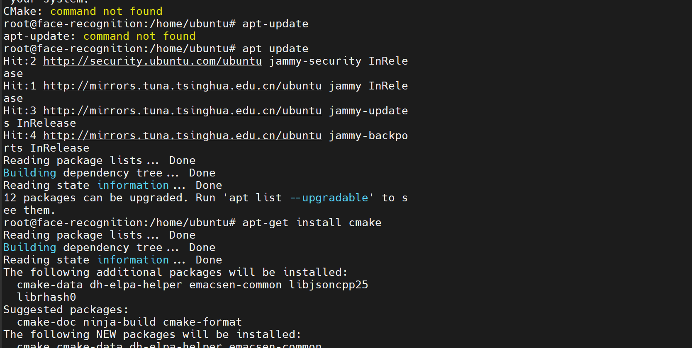
Task: Open the Hit:3 tsinghua mirror URL
Action: click(x=182, y=111)
